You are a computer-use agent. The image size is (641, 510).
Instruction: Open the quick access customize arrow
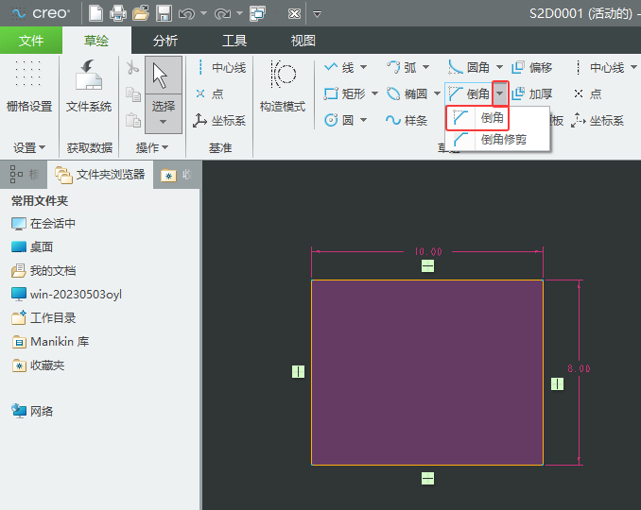[x=317, y=14]
